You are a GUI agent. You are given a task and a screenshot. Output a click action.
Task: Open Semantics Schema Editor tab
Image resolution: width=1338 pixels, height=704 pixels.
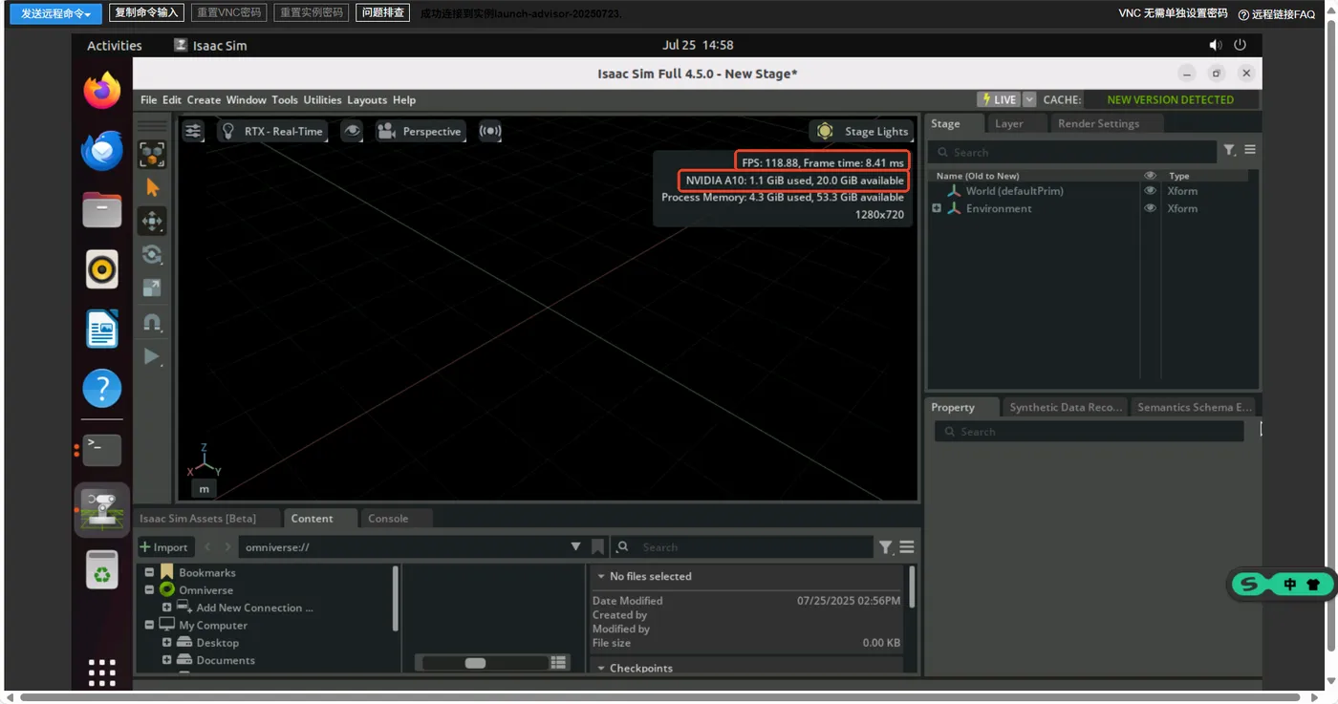click(1194, 407)
